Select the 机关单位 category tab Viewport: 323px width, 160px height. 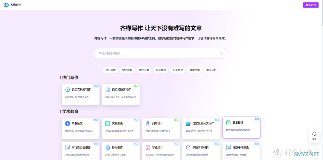click(178, 70)
